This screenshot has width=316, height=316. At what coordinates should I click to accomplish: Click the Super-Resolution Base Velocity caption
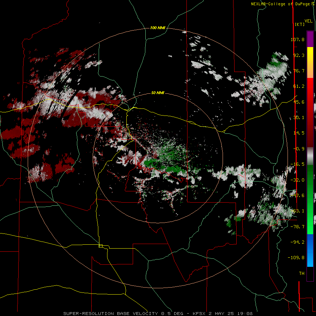[158, 314]
